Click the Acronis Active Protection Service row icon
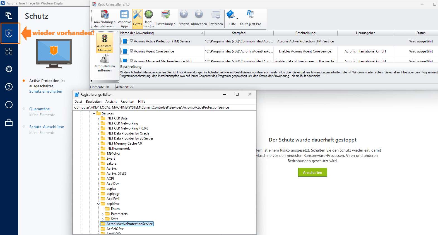 coord(124,41)
